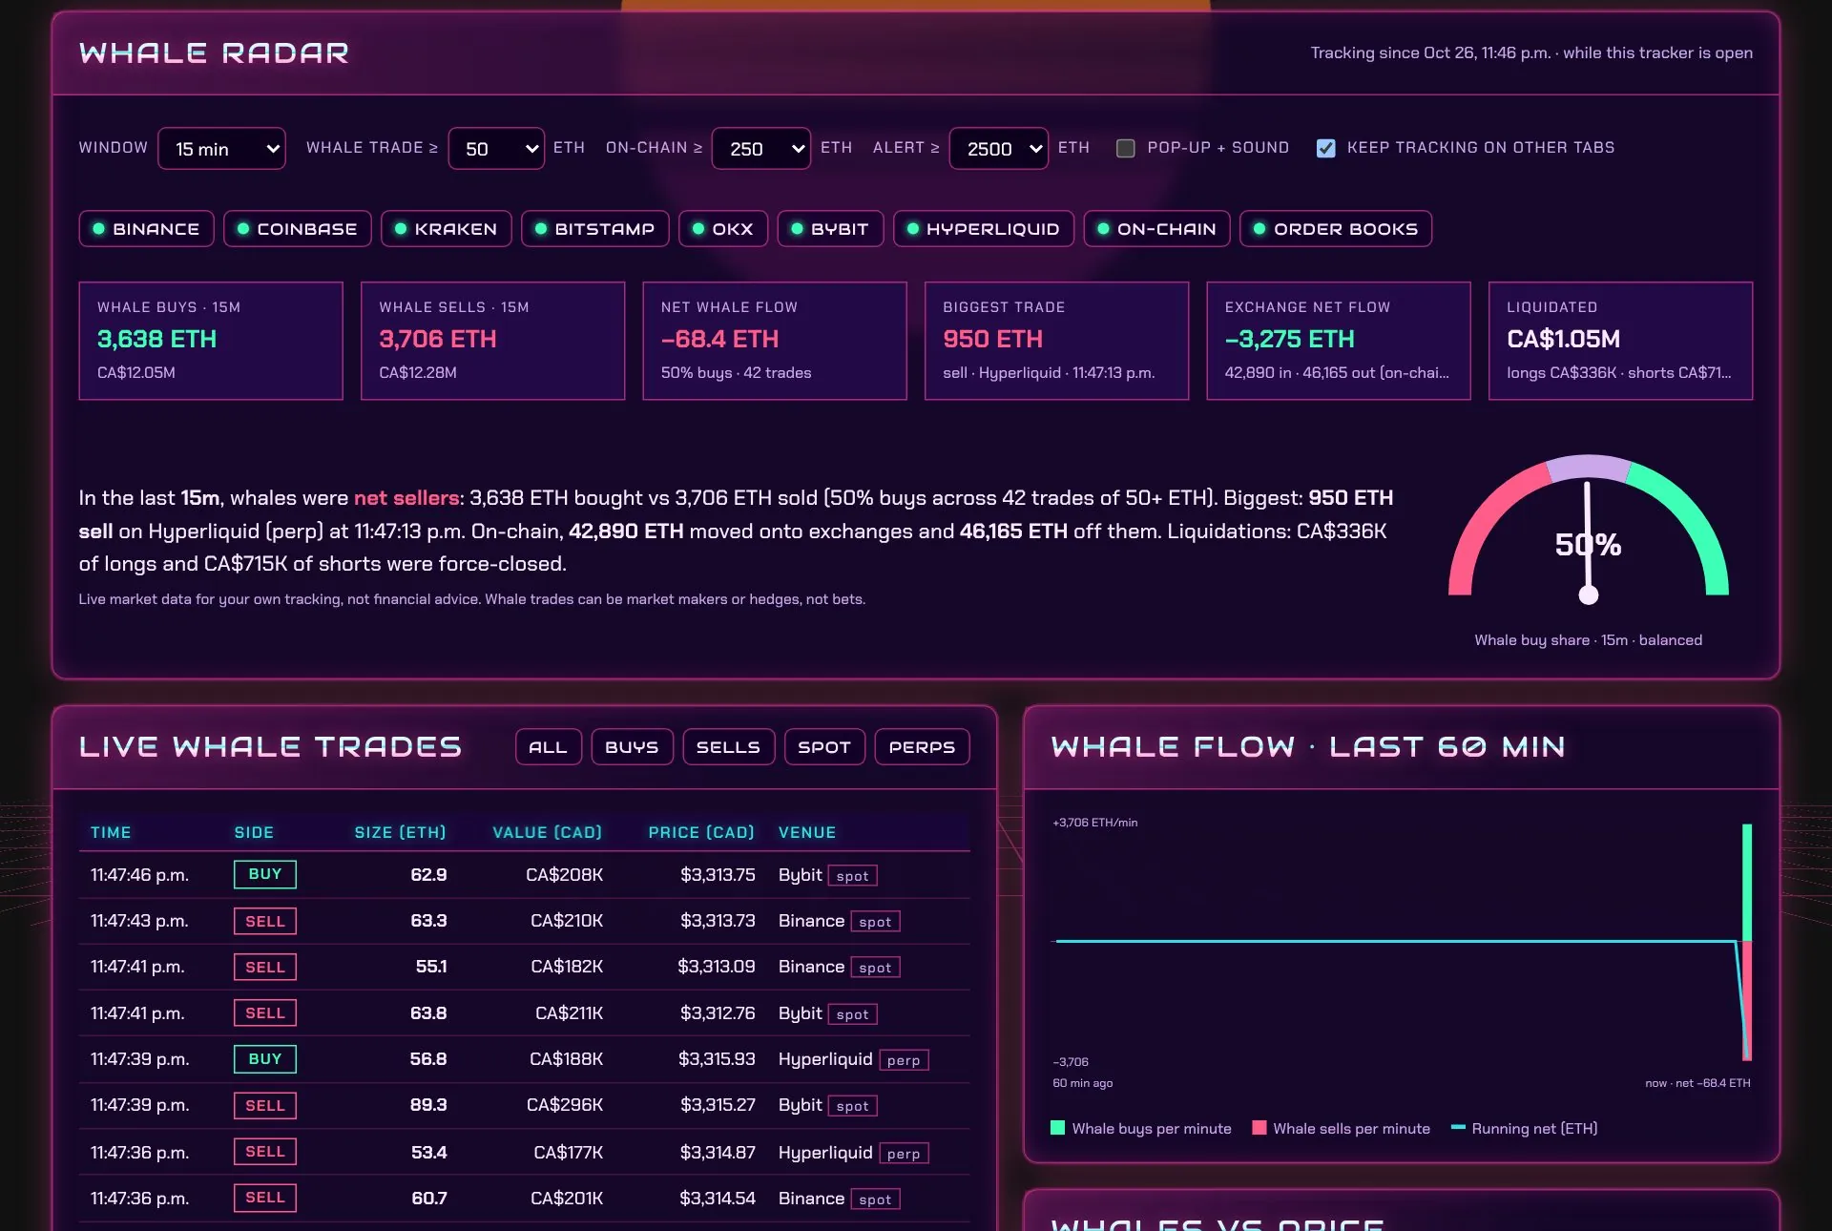The height and width of the screenshot is (1231, 1832).
Task: Click the CA$211K value cell
Action: 569,1013
